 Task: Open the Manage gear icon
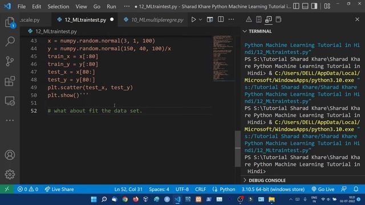[10, 174]
